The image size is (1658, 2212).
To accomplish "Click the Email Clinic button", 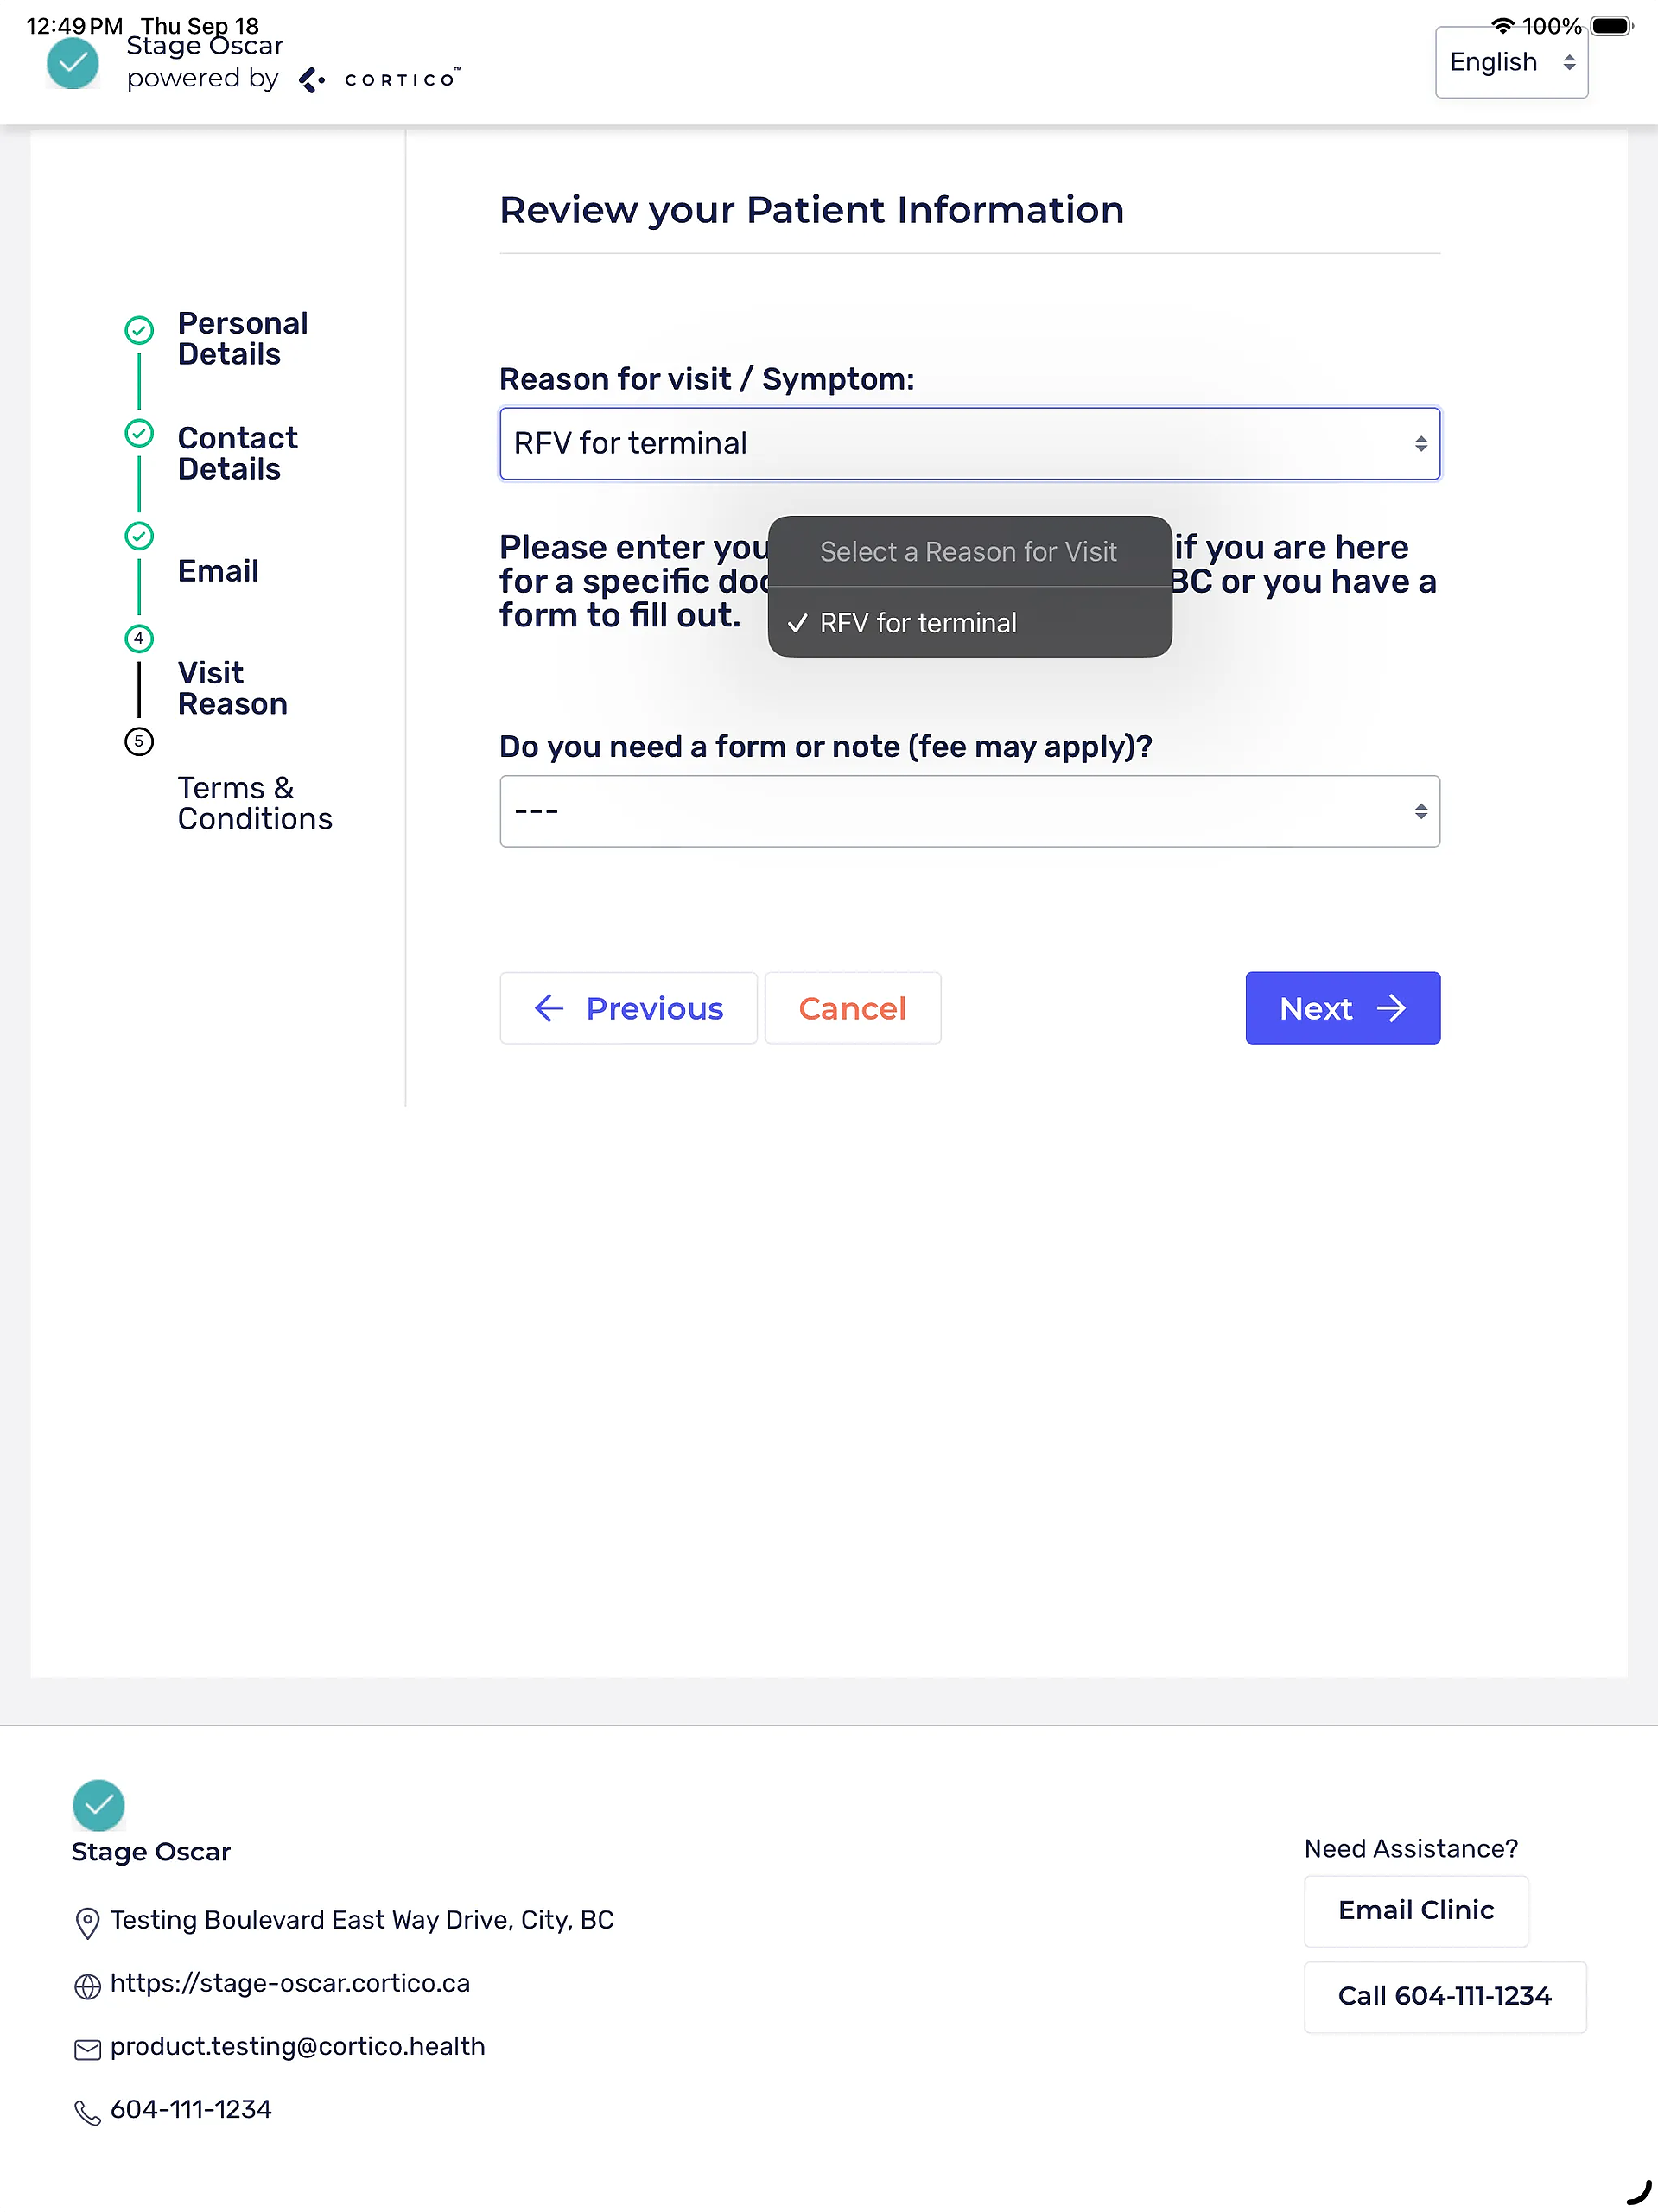I will pyautogui.click(x=1415, y=1911).
